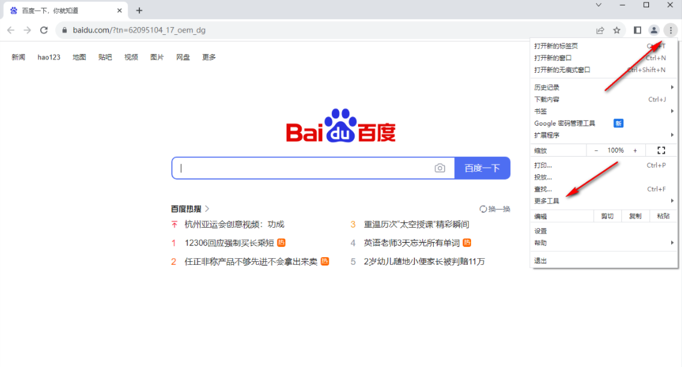Click the address bar URL

tap(139, 30)
